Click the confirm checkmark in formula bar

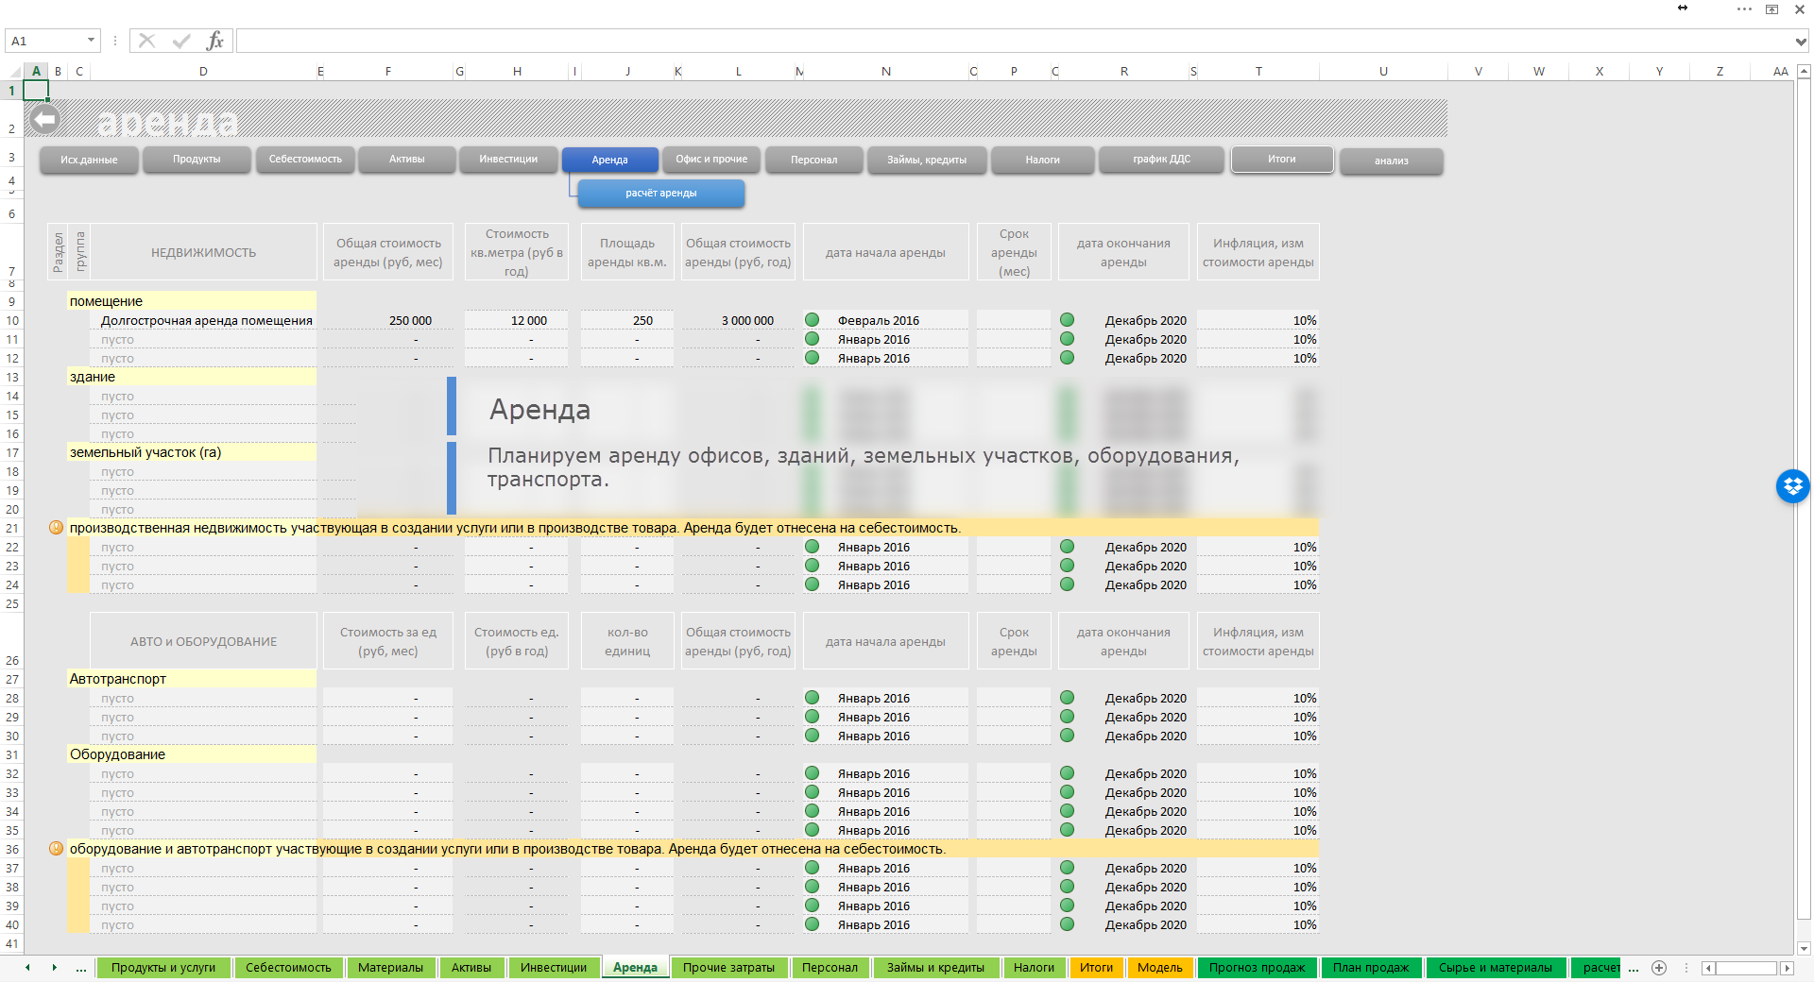pos(181,41)
